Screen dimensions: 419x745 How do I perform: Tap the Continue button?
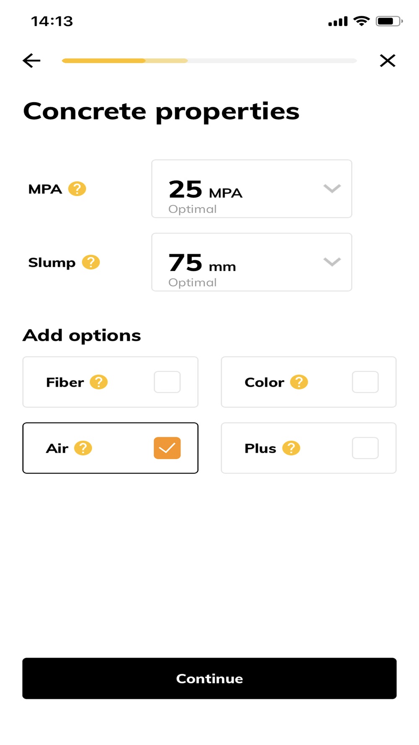[x=209, y=678]
